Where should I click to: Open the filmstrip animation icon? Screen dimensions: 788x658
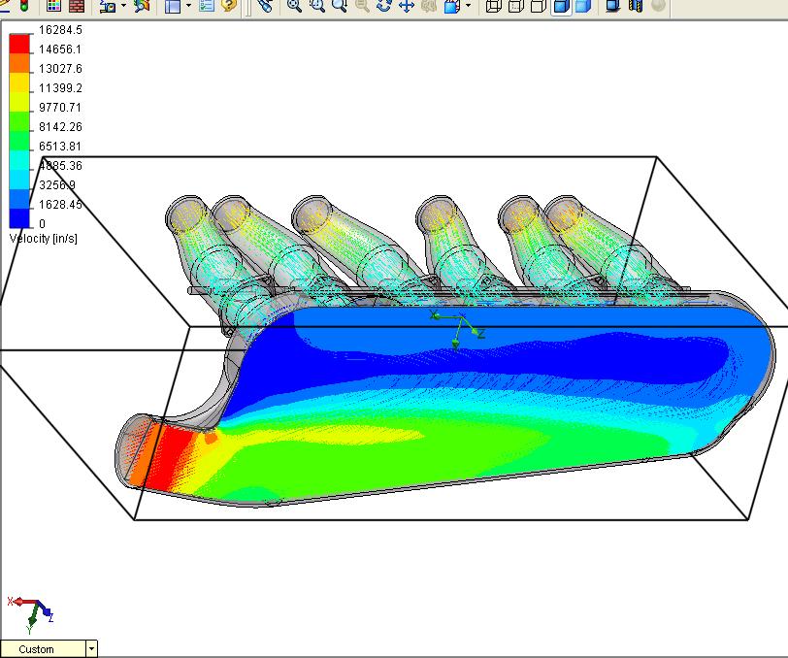635,6
